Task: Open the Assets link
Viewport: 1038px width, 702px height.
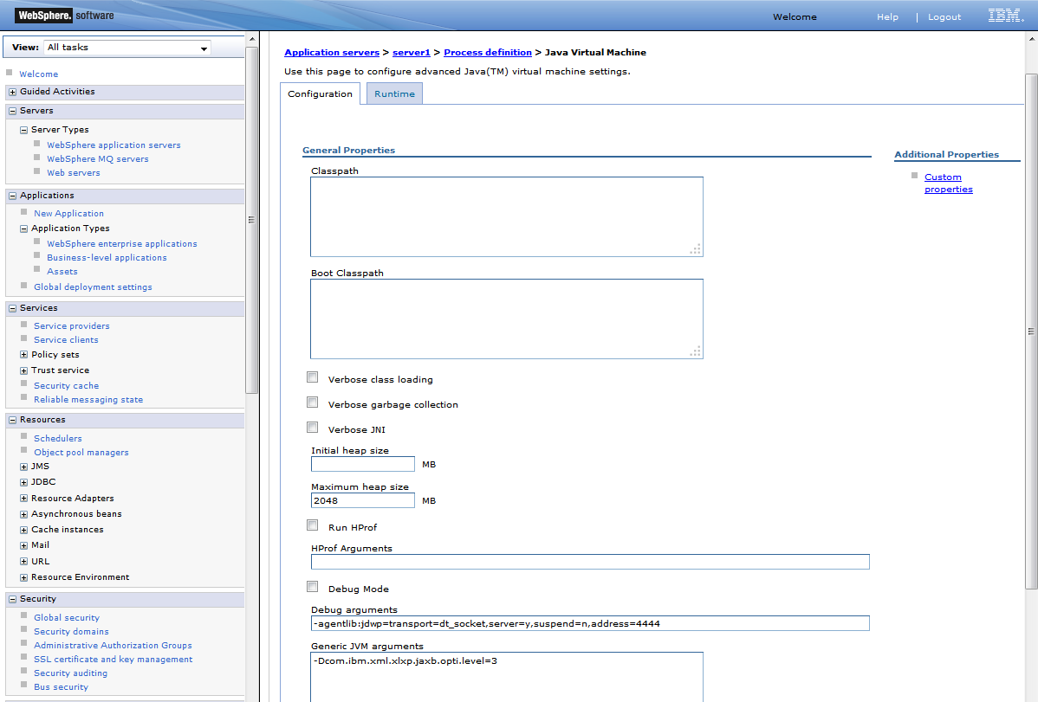Action: tap(62, 272)
